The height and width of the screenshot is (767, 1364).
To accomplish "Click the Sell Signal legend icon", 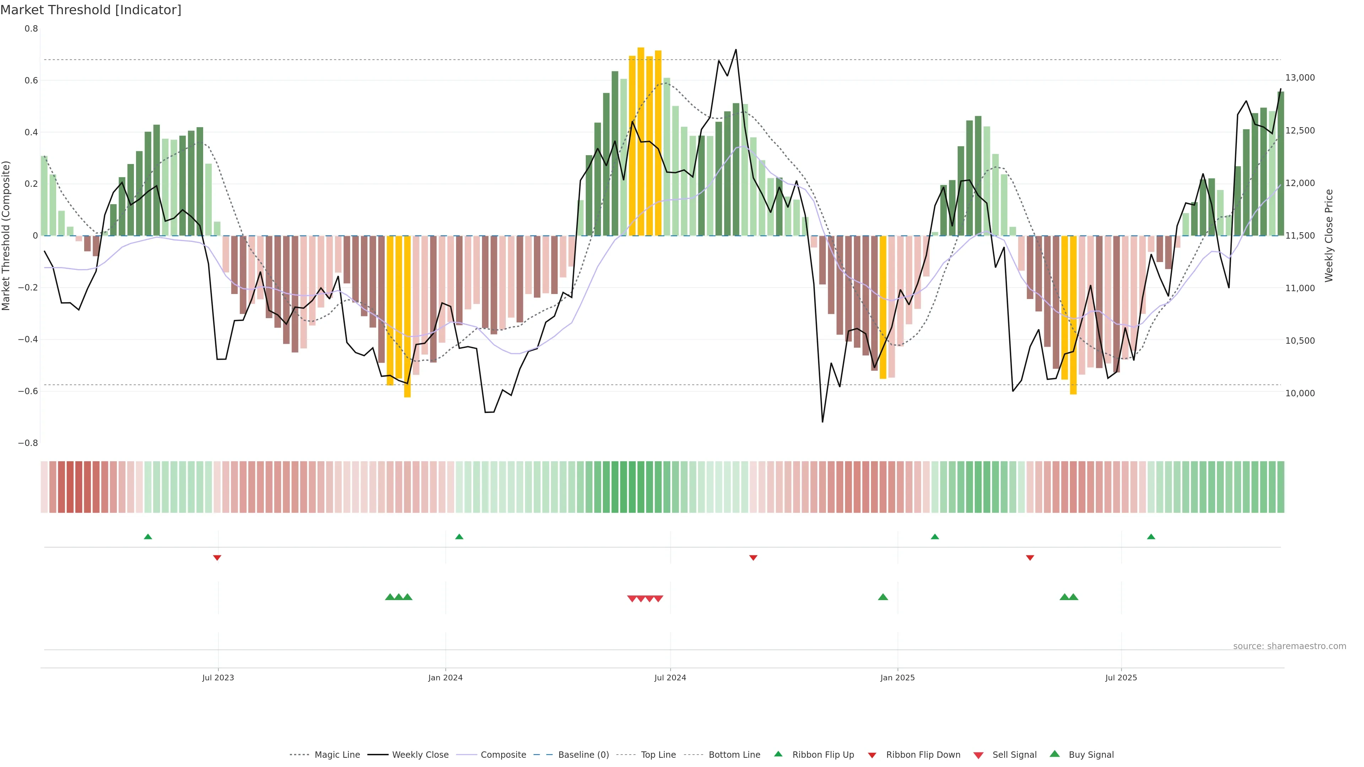I will click(x=979, y=755).
